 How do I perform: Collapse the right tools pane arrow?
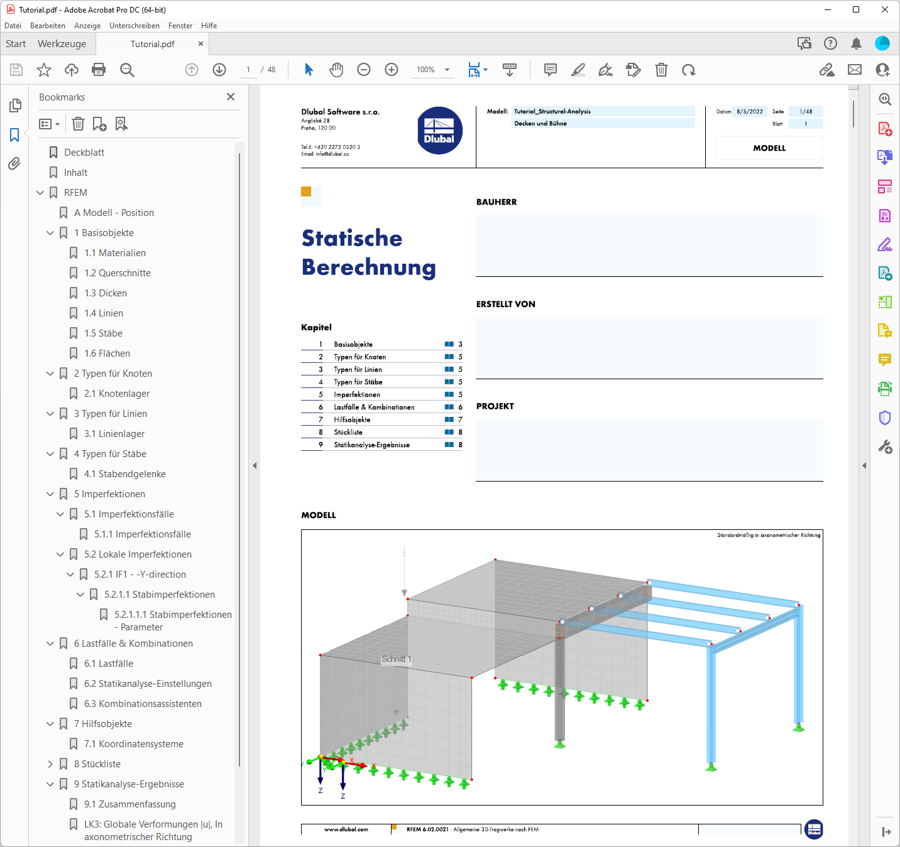pyautogui.click(x=864, y=466)
